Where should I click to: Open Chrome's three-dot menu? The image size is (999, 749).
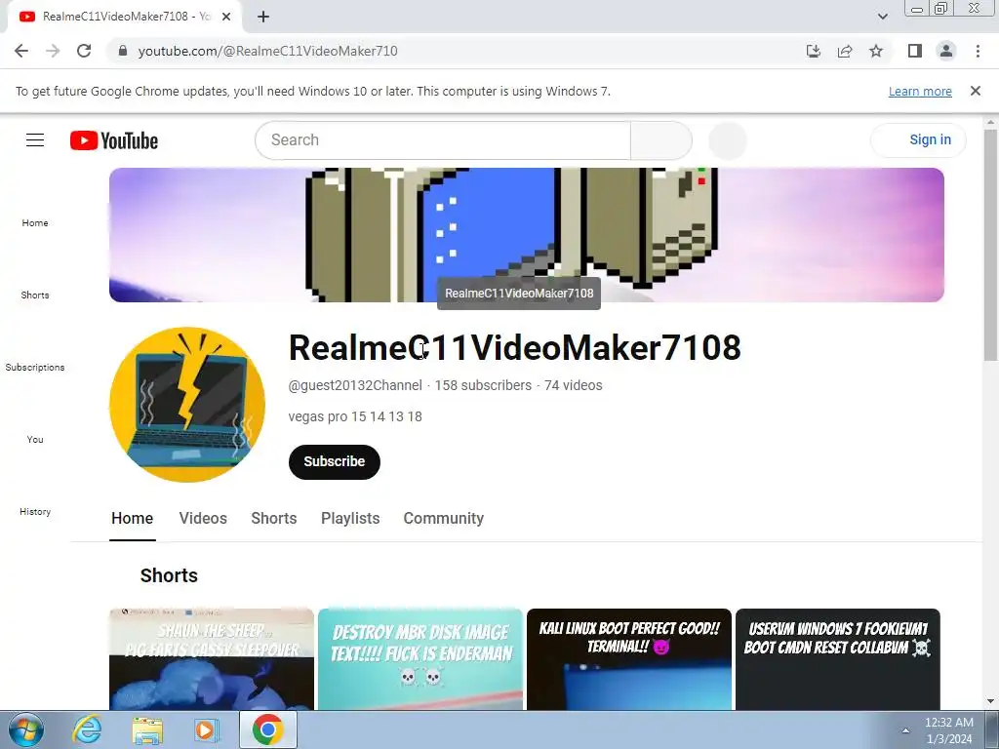978,51
